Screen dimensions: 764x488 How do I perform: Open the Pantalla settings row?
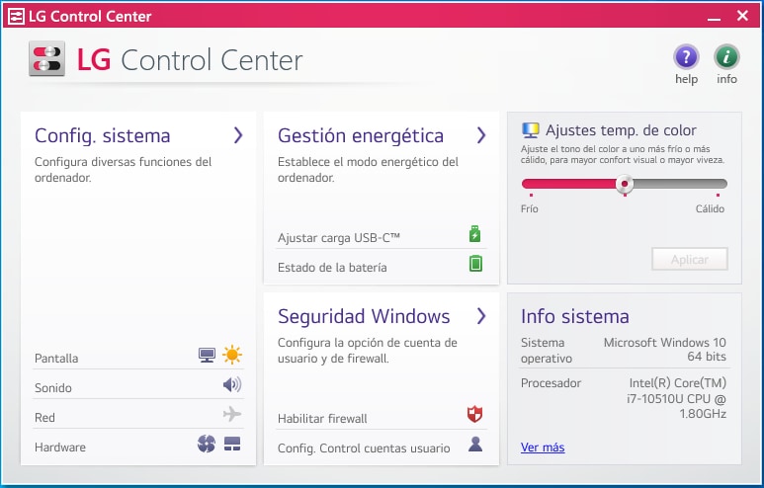(x=56, y=359)
